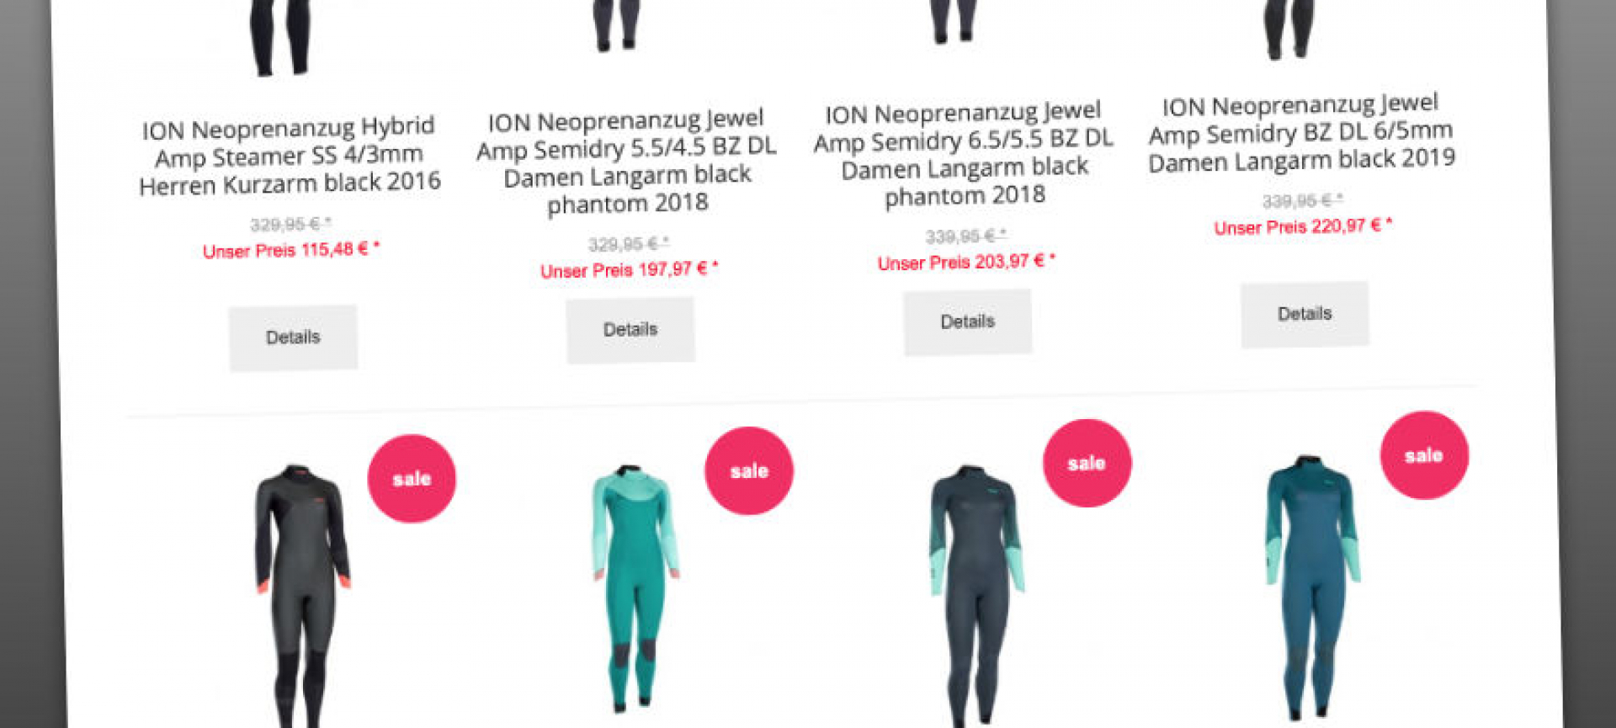Image resolution: width=1616 pixels, height=728 pixels.
Task: Click the Details button for Hybrid Amp Steamer
Action: tap(293, 337)
